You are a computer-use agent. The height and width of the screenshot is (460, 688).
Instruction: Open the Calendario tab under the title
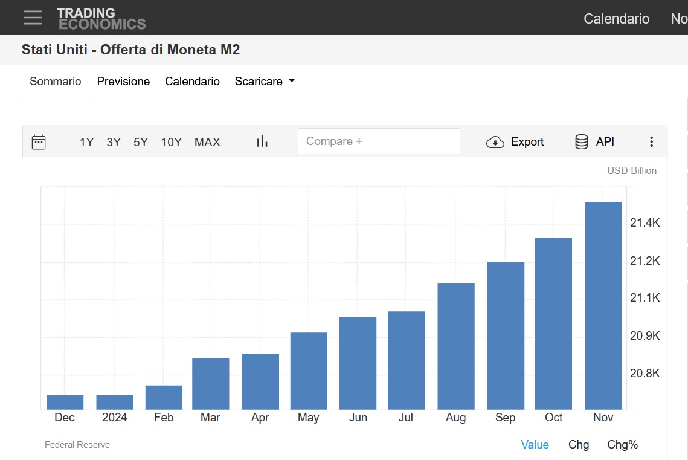(192, 81)
